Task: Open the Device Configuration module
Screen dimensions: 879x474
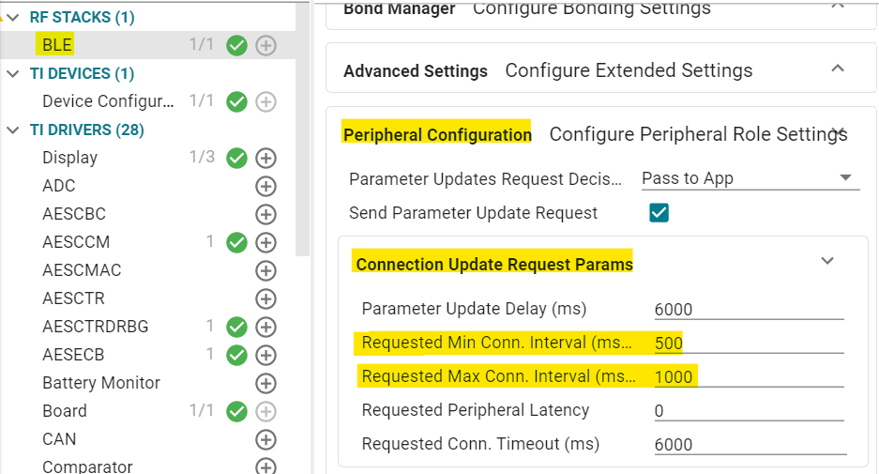Action: [x=108, y=101]
